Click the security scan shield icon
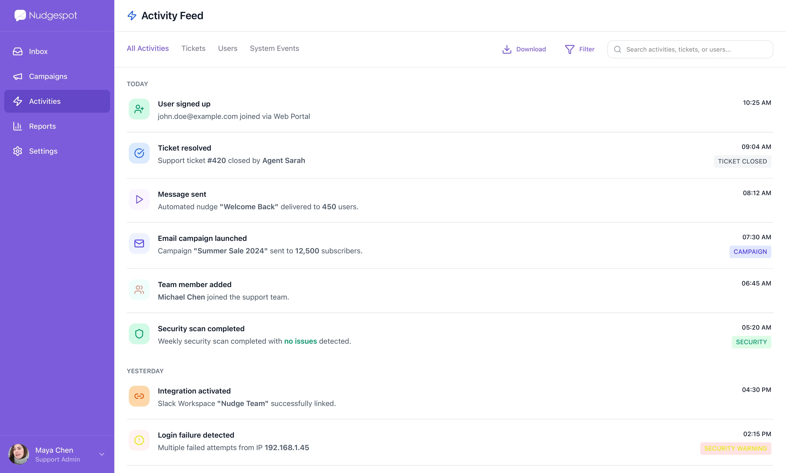The image size is (786, 473). pos(139,334)
